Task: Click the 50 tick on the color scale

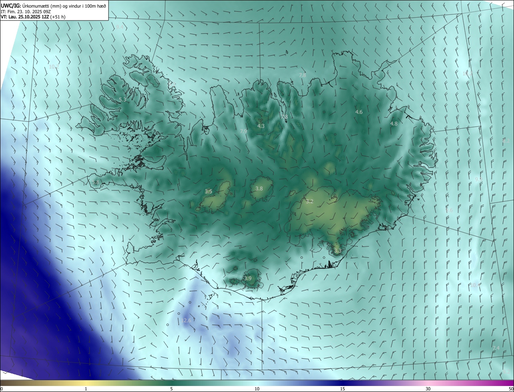Action: pos(511,389)
